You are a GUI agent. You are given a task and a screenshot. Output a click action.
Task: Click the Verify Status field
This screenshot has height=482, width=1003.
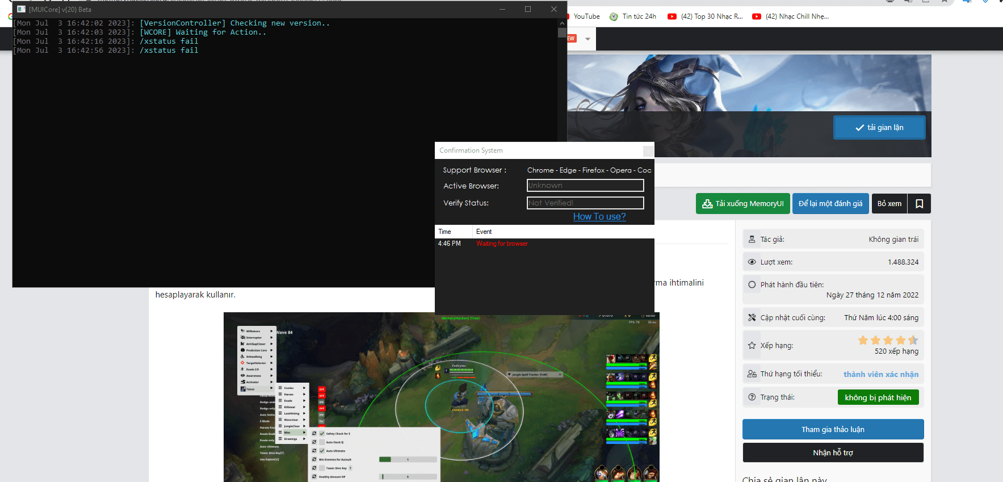(x=585, y=203)
